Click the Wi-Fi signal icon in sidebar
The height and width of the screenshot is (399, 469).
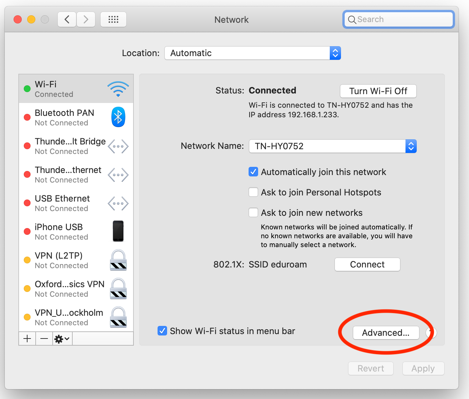tap(118, 89)
